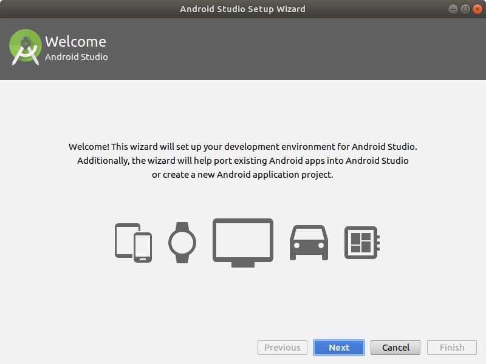Click the Android TV screen icon

243,243
